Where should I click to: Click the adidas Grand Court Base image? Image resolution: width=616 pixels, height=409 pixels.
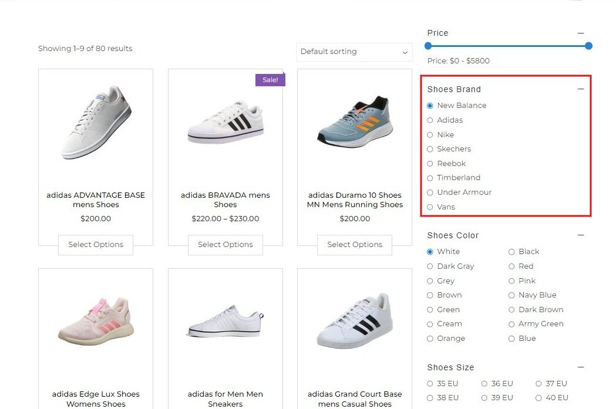coord(355,321)
